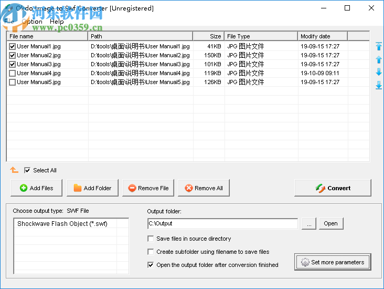The height and width of the screenshot is (289, 384).
Task: Start conversion with the Convert button
Action: click(x=333, y=188)
